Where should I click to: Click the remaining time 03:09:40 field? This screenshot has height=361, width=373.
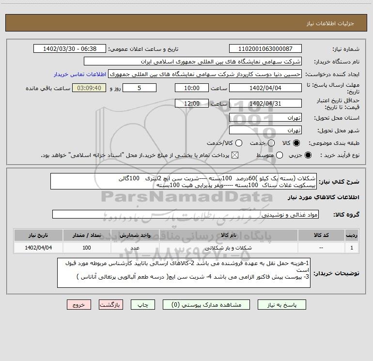click(x=89, y=88)
